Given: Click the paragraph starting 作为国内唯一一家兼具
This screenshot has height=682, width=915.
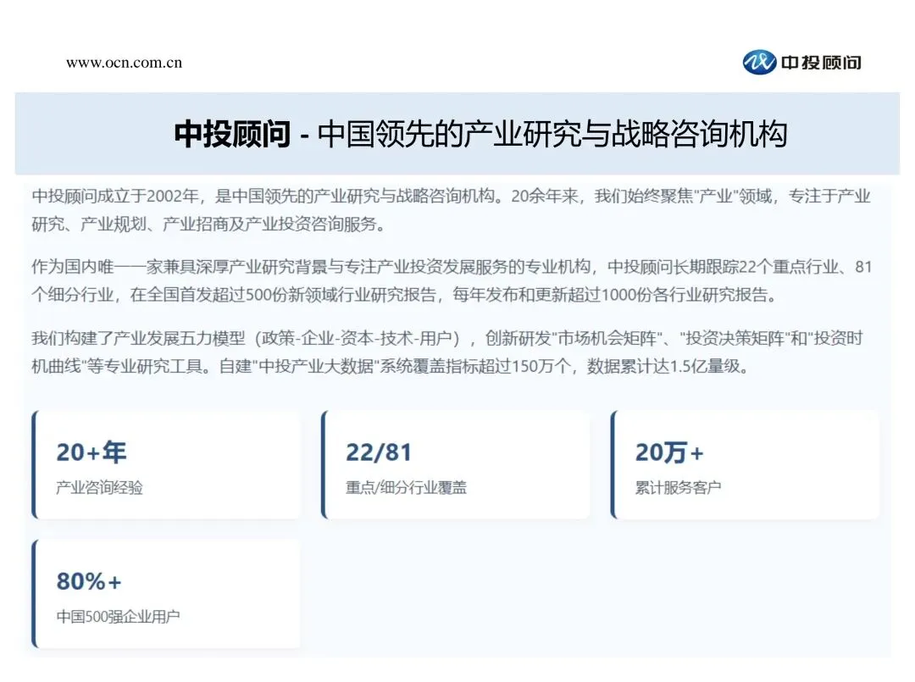Looking at the screenshot, I should click(452, 280).
